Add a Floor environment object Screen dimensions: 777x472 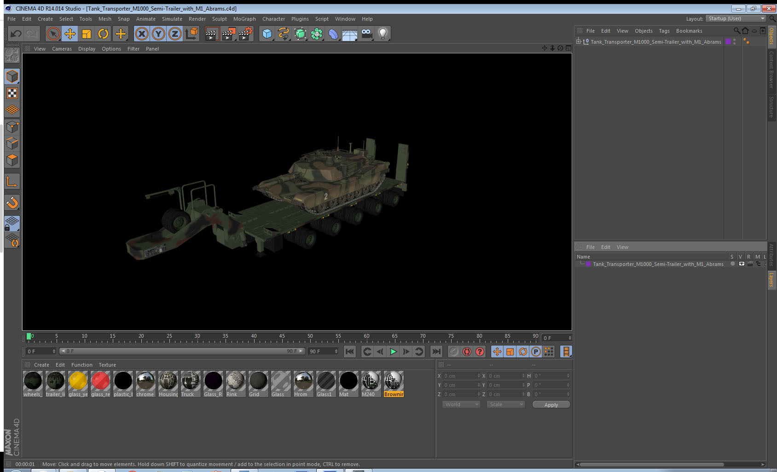[x=350, y=34]
